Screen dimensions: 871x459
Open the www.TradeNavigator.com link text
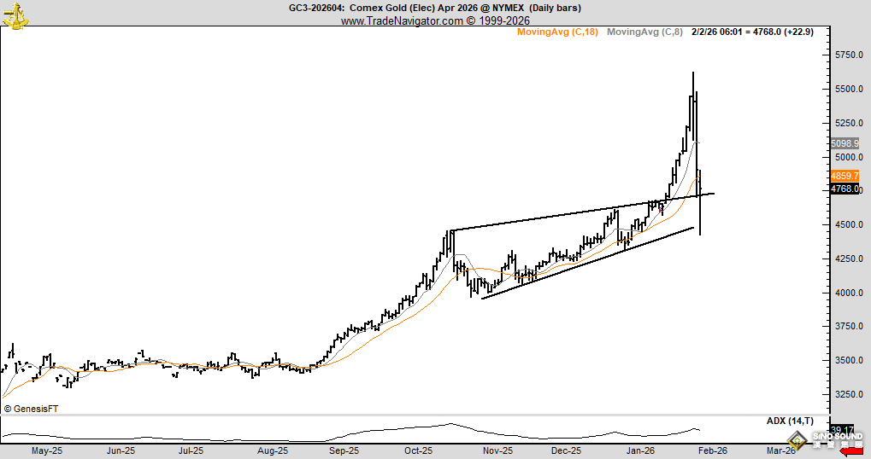(x=403, y=20)
